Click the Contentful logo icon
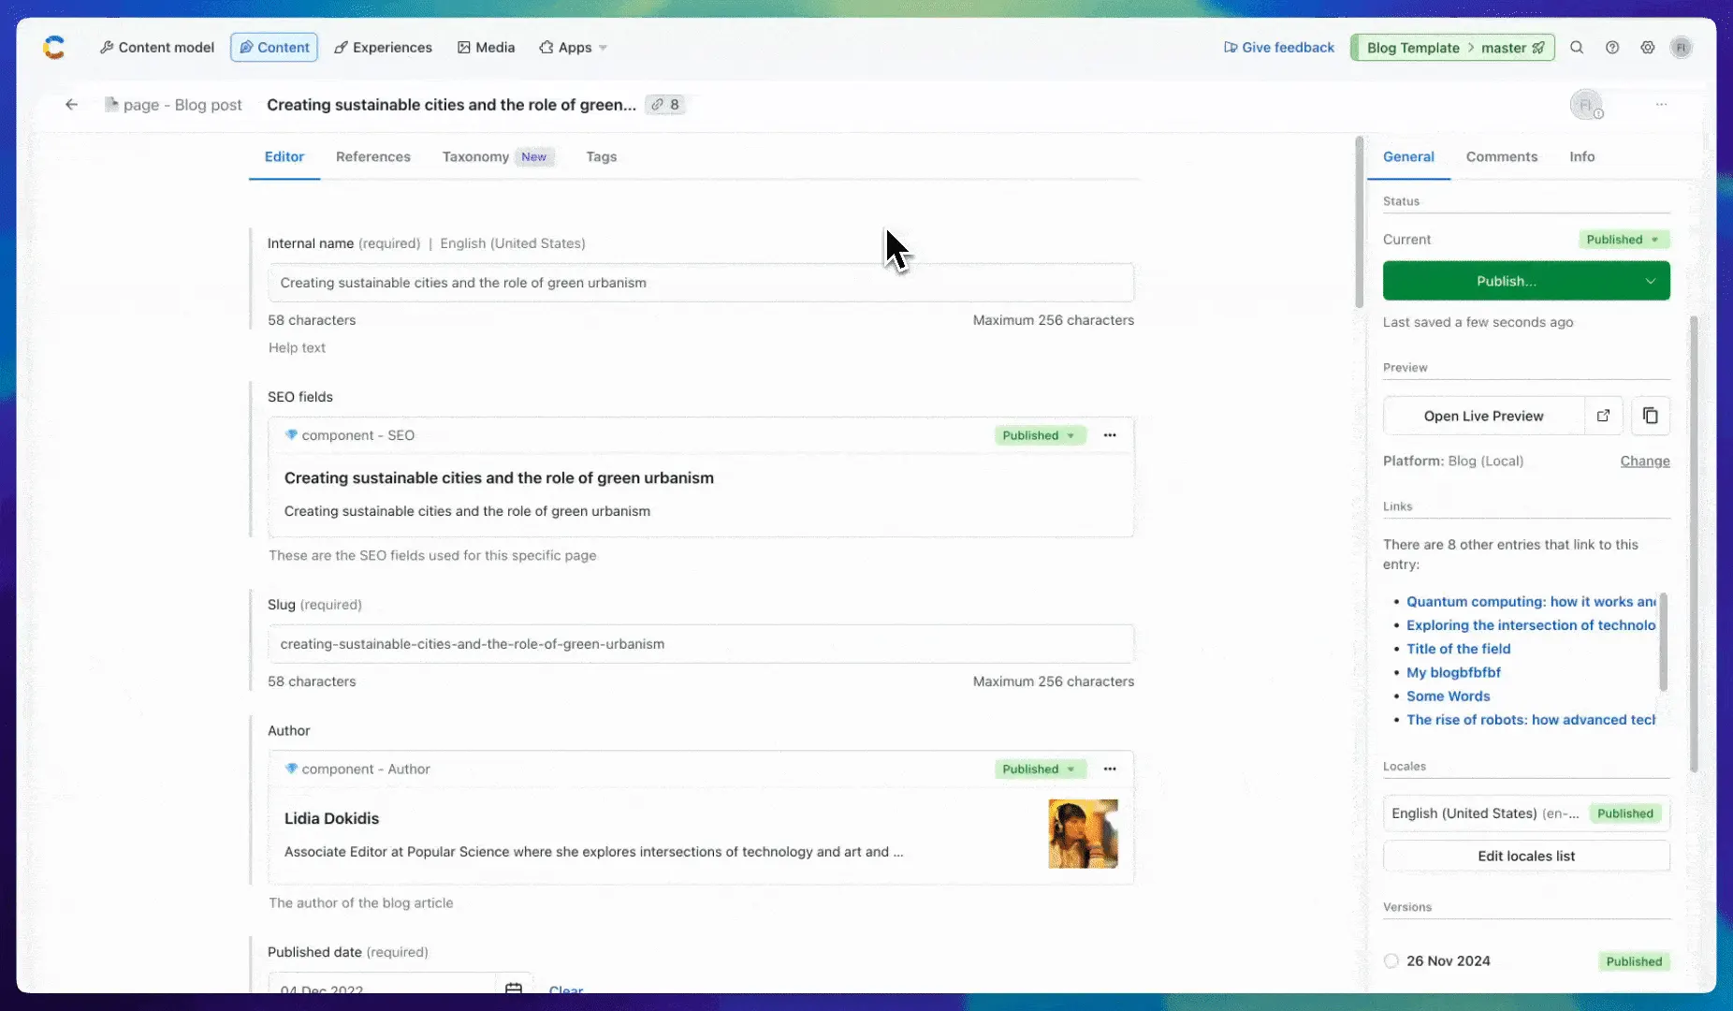The image size is (1733, 1011). [x=54, y=48]
